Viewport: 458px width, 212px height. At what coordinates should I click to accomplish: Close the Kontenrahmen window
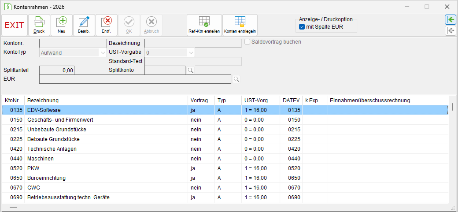[x=447, y=7]
